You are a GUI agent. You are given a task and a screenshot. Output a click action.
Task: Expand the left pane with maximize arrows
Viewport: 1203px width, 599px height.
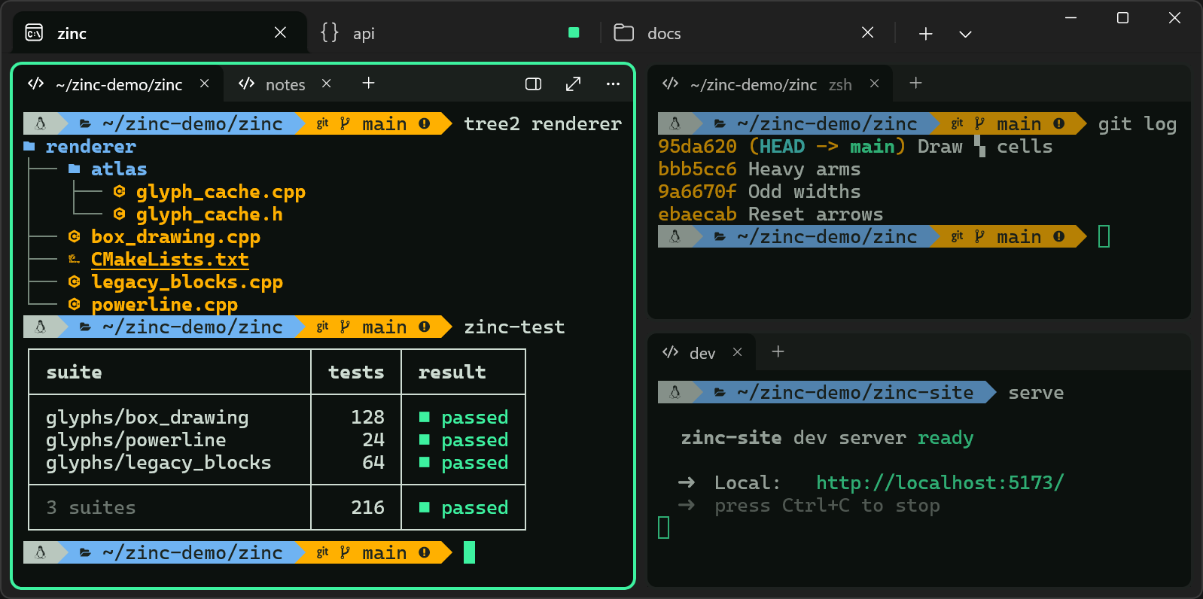(x=573, y=84)
